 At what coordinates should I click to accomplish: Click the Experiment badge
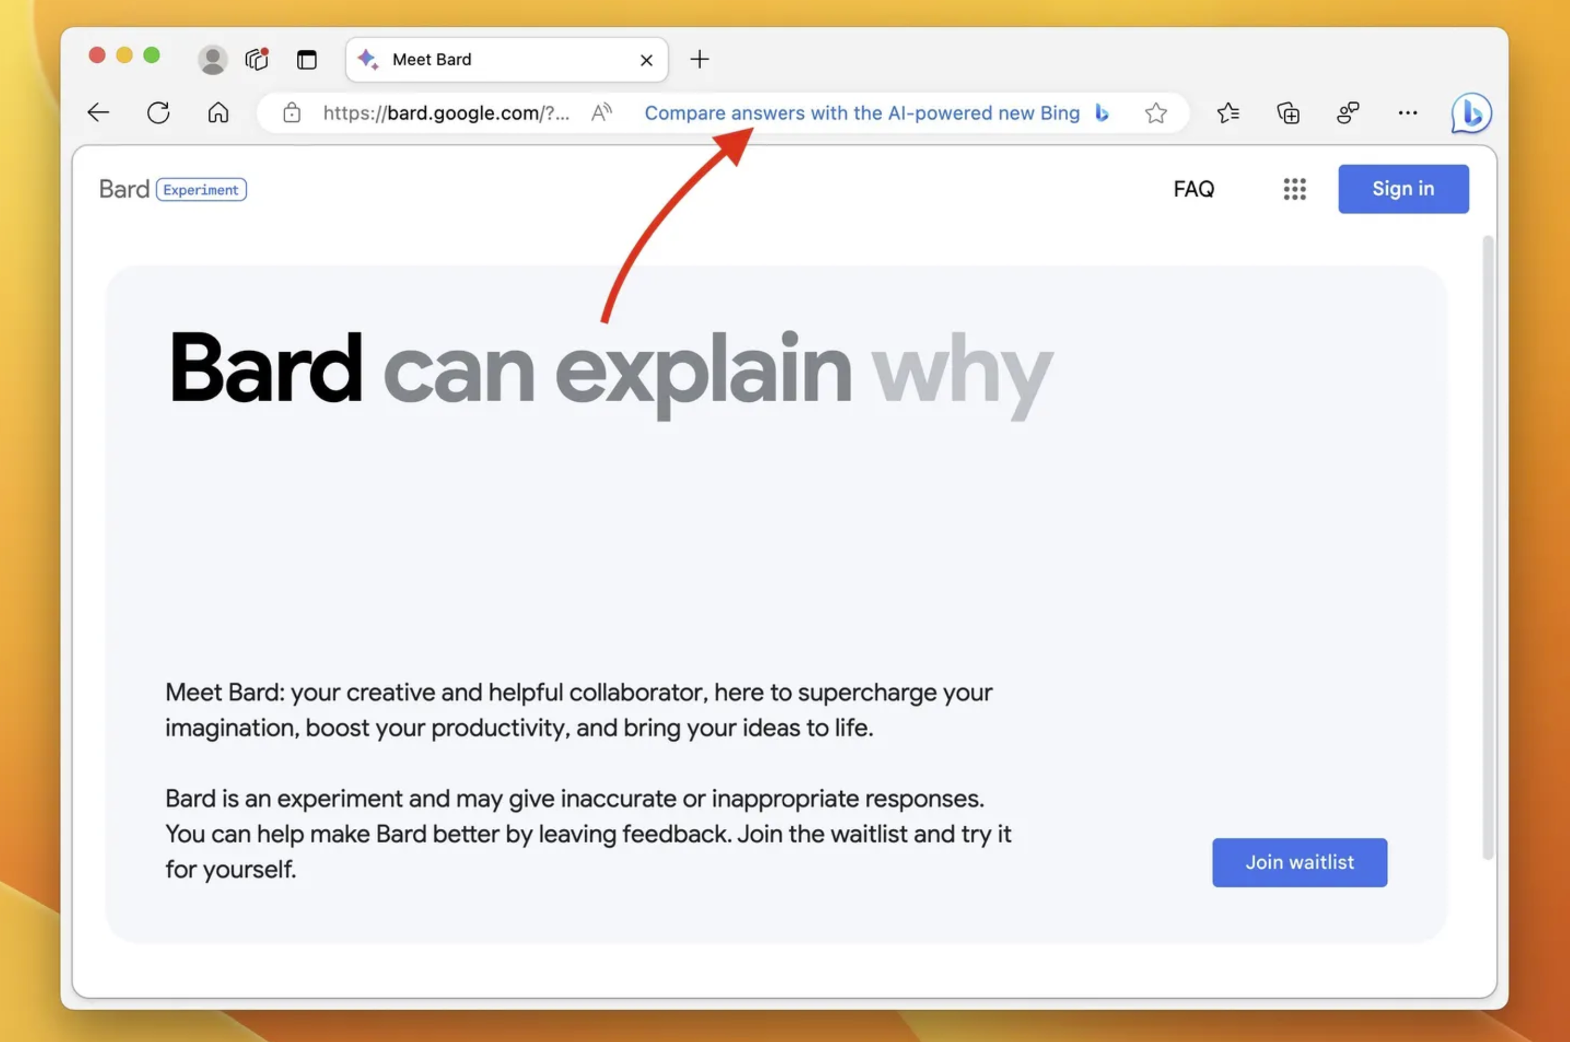(x=202, y=190)
